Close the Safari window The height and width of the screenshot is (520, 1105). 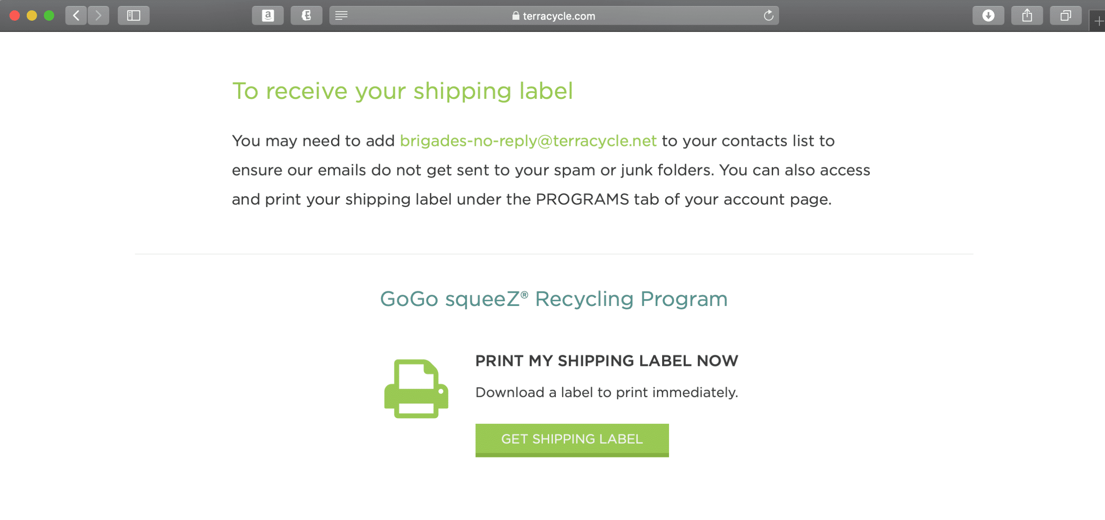pos(15,16)
